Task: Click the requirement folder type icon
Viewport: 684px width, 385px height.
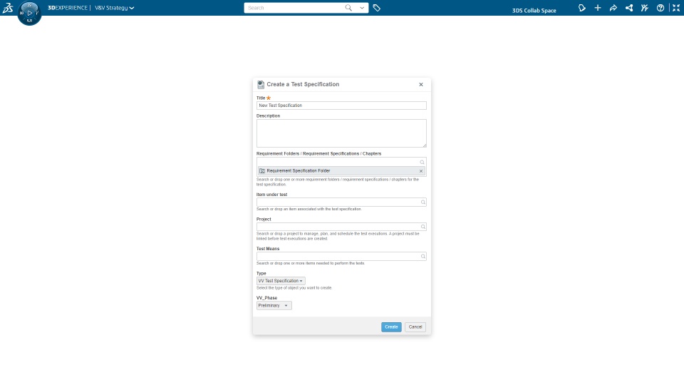Action: tap(262, 171)
